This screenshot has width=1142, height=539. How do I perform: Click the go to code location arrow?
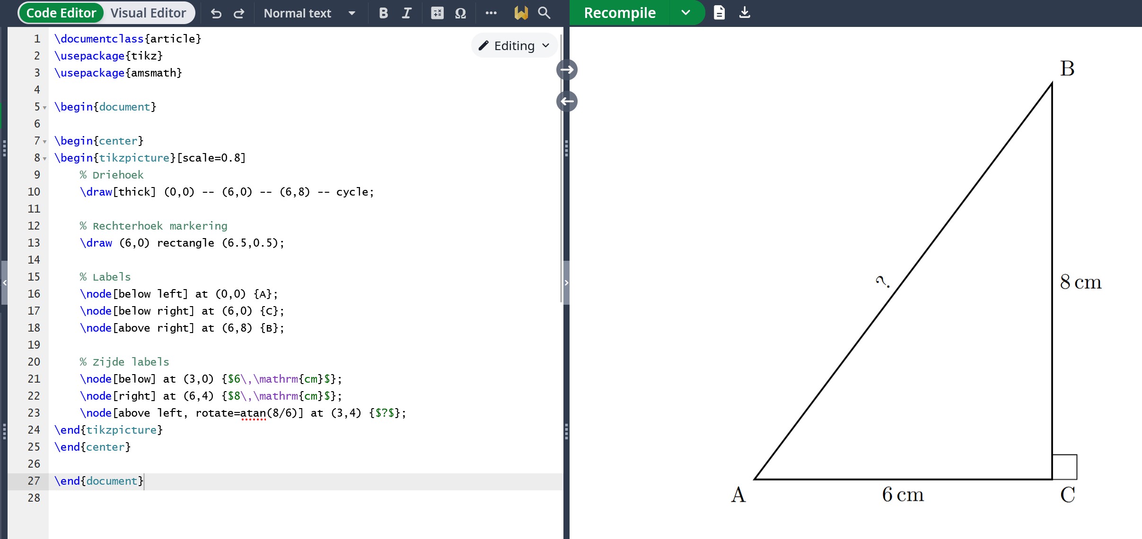point(567,101)
